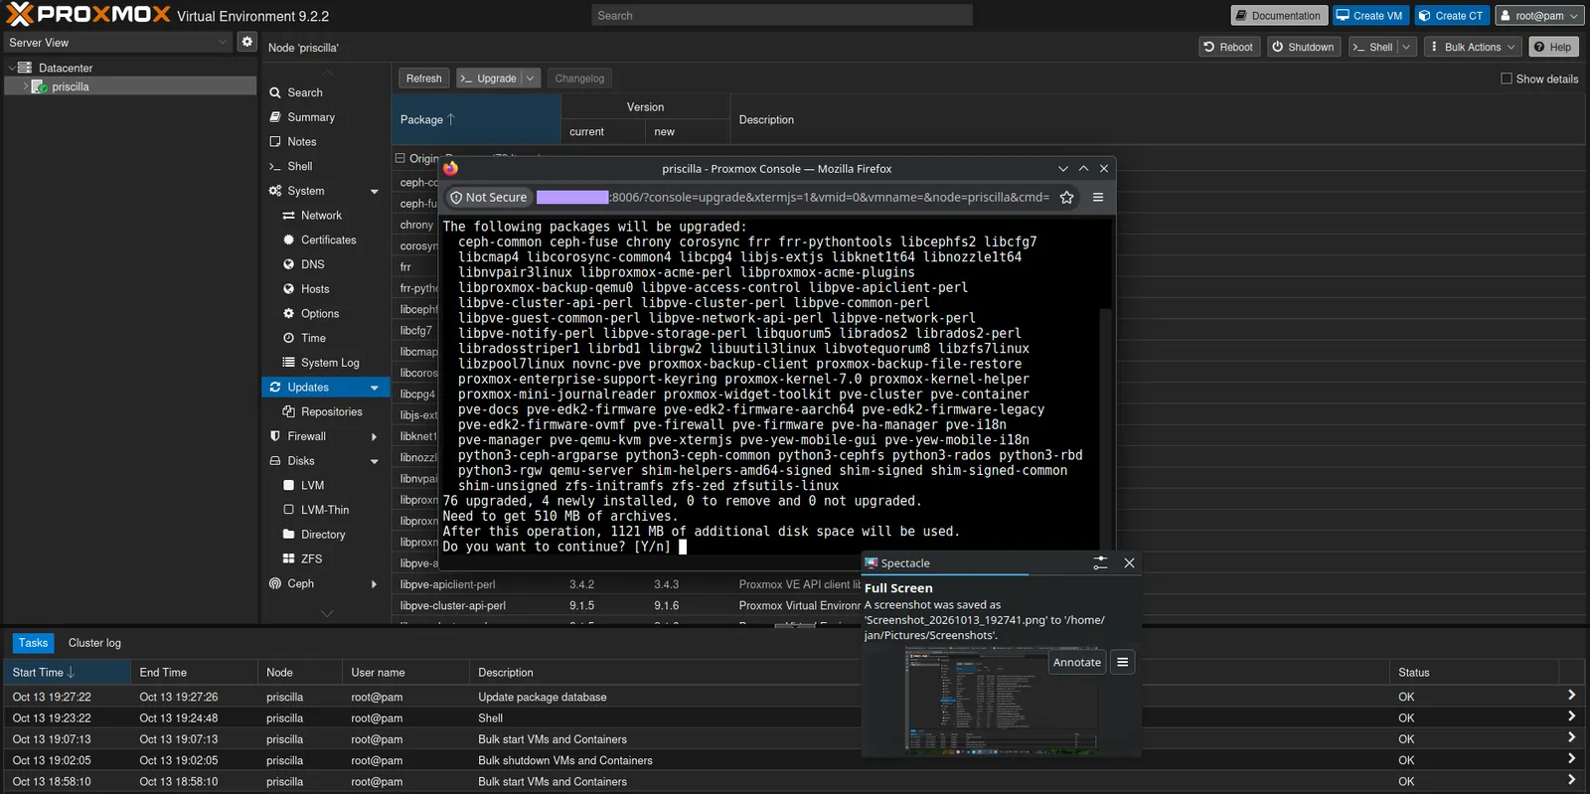Click the saved screenshot thumbnail in Spectacle
Screen dimensions: 1590x794
click(1003, 700)
